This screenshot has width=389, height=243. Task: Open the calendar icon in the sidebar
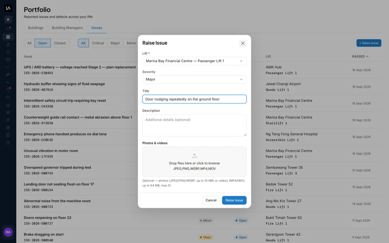tap(8, 59)
